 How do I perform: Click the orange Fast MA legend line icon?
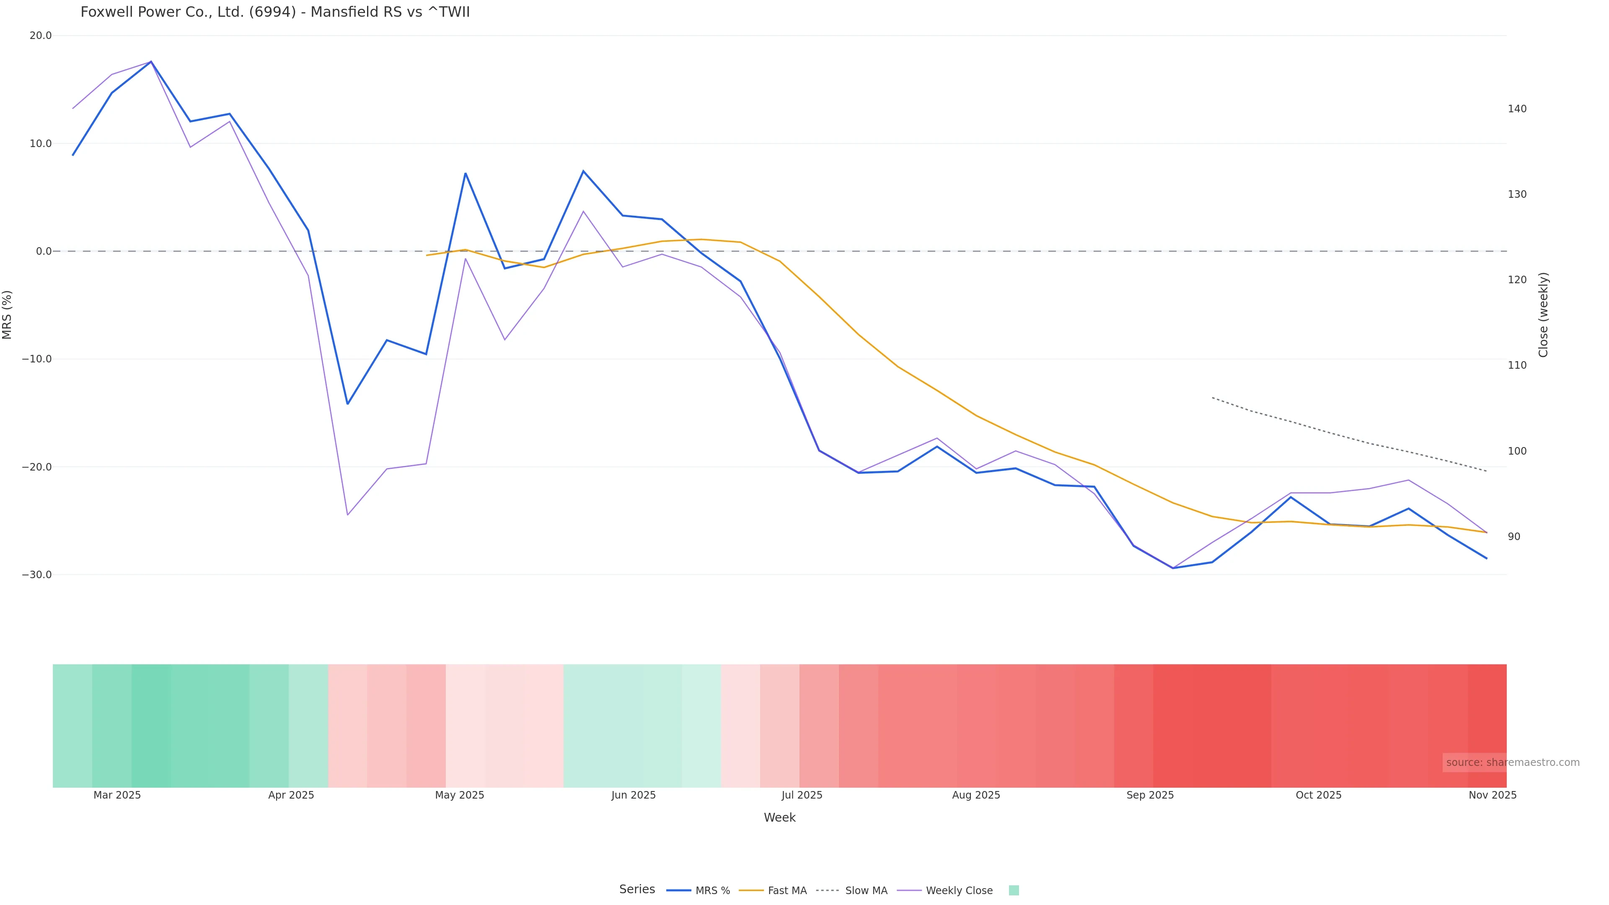751,891
